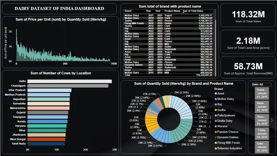Click the Jharkhand bar
277x156 pixels.
point(47,135)
